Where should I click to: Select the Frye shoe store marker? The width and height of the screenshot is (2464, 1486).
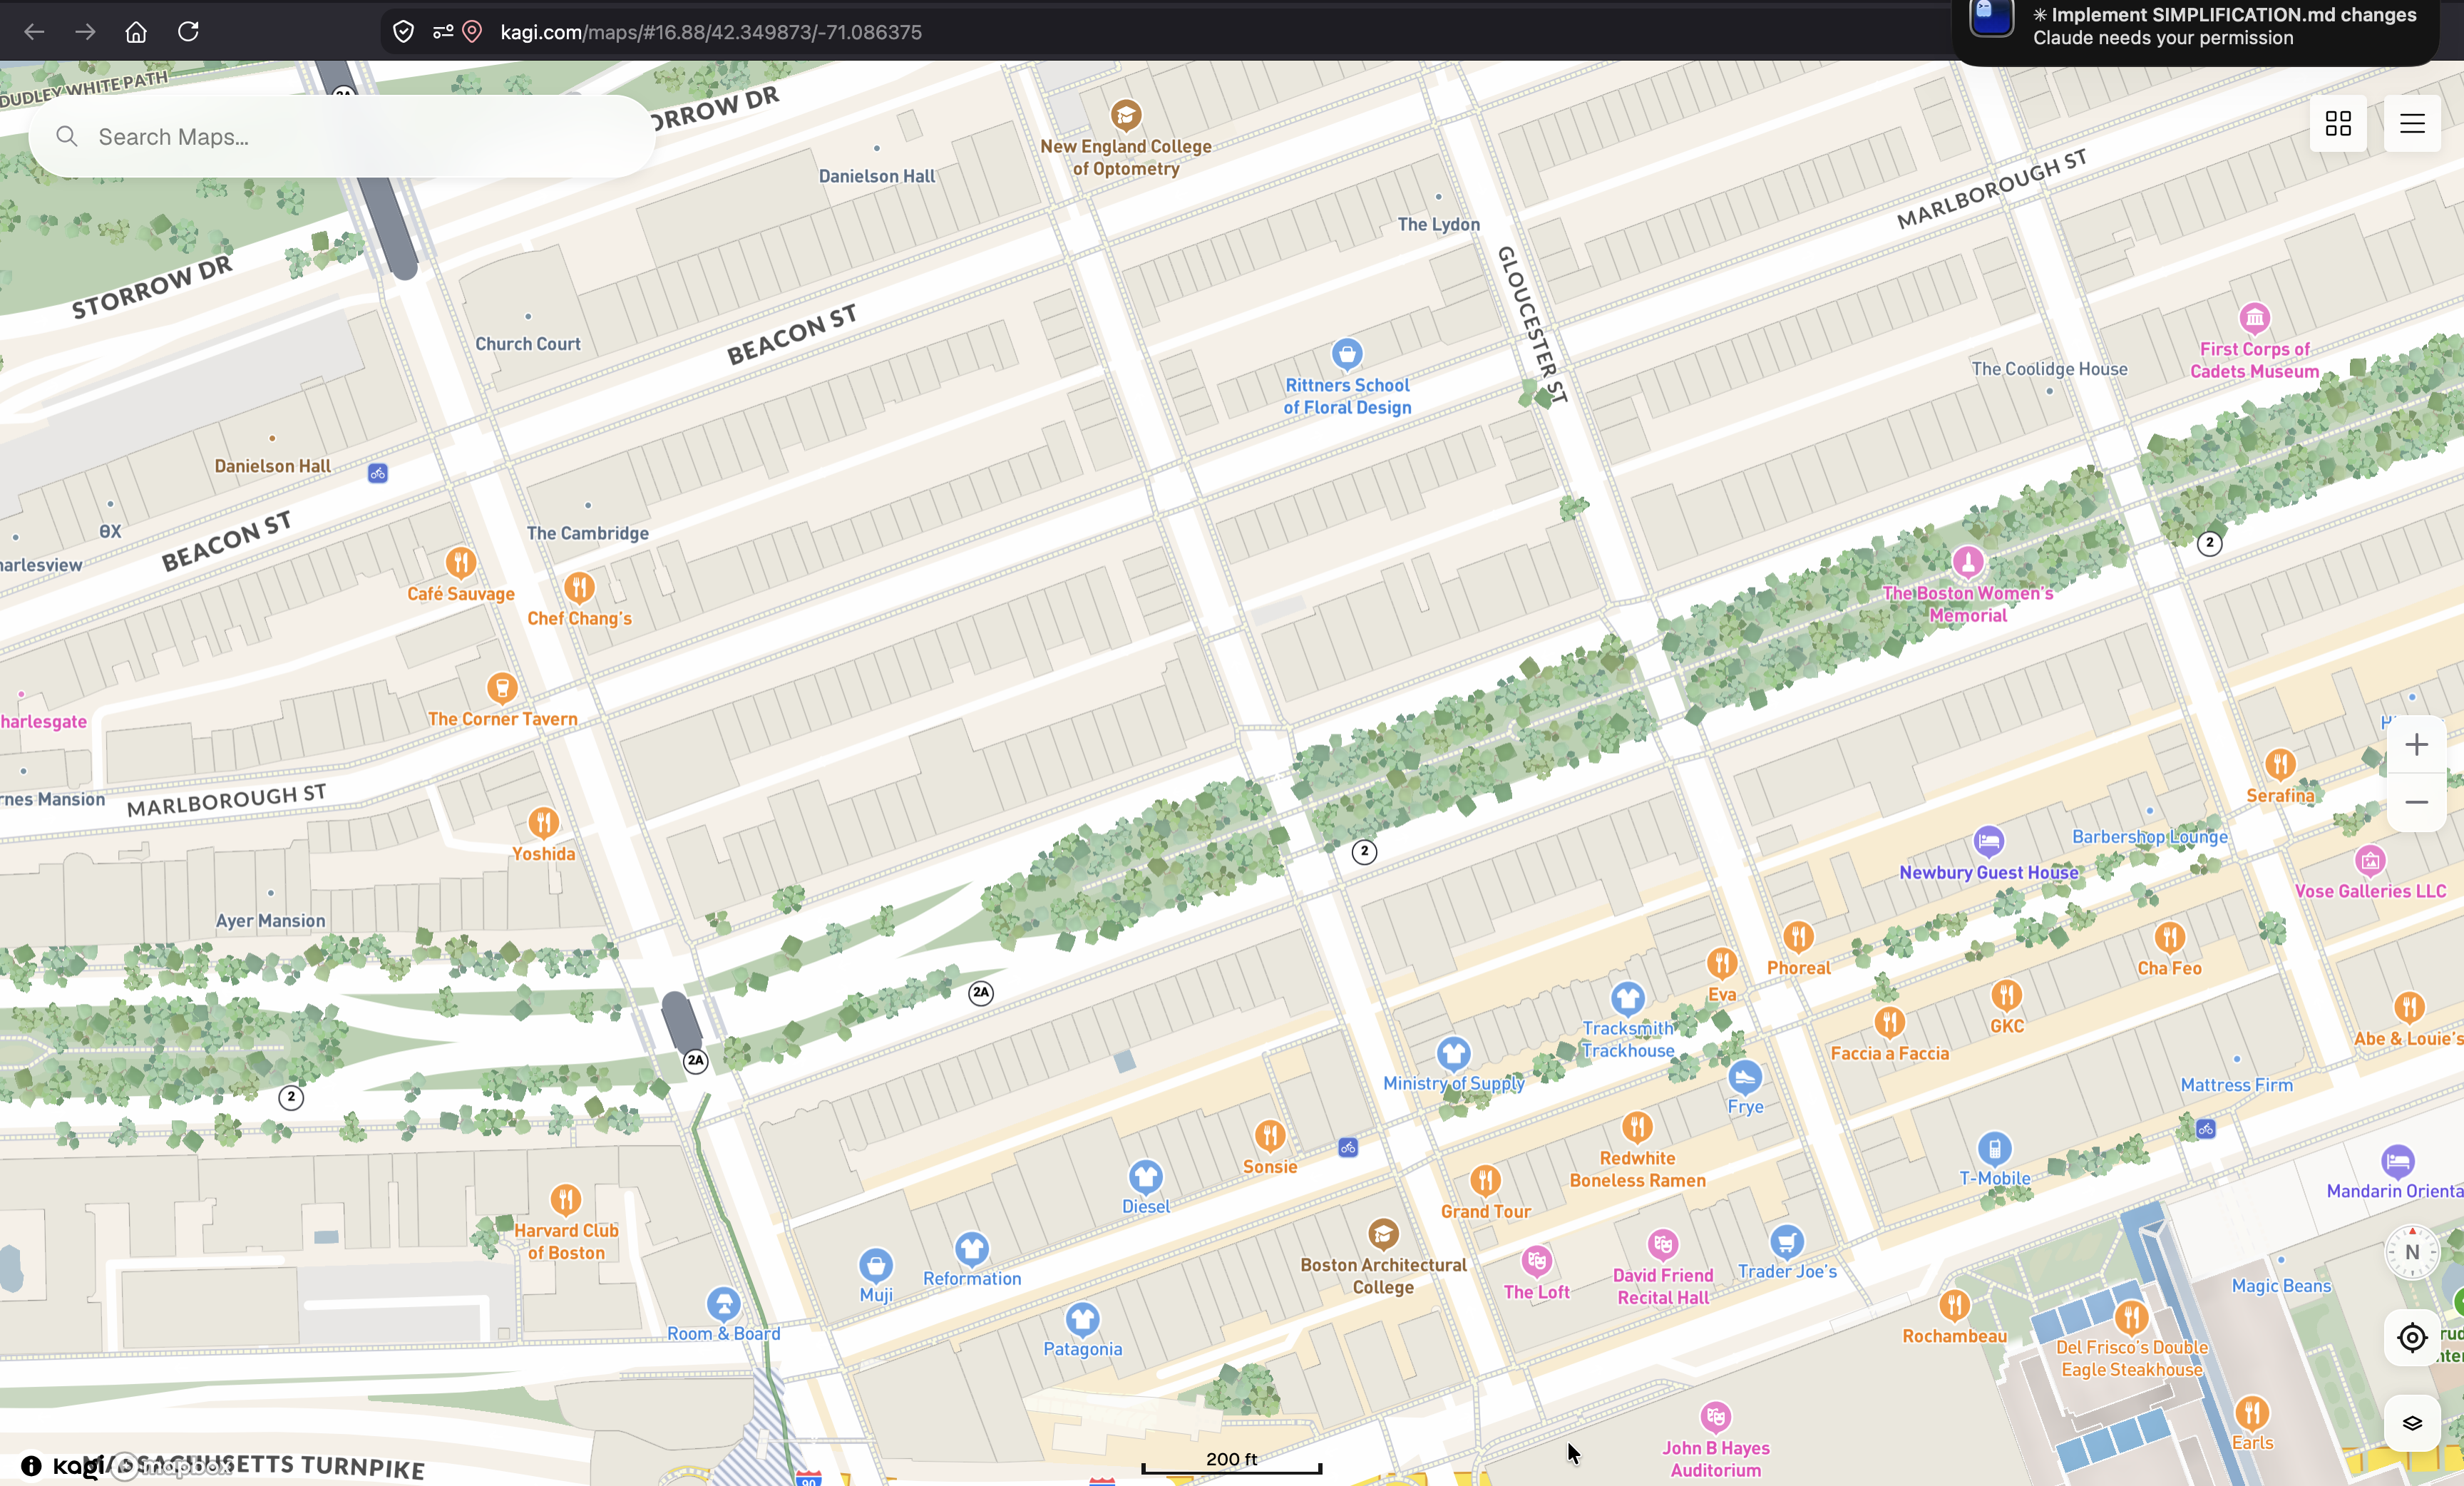tap(1745, 1077)
